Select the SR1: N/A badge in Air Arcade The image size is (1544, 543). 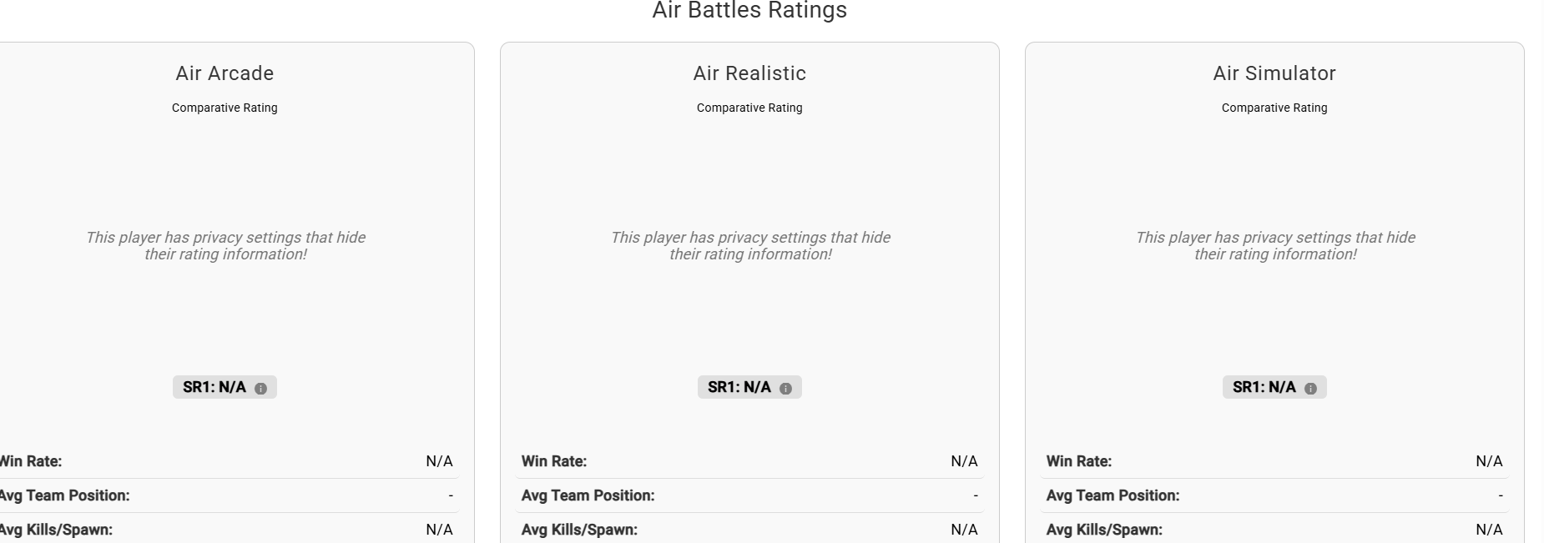click(x=214, y=387)
